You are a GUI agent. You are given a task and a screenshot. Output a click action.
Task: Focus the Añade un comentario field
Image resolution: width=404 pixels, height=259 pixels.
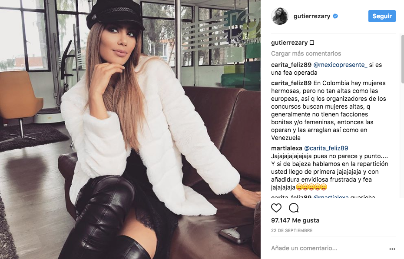(x=327, y=248)
